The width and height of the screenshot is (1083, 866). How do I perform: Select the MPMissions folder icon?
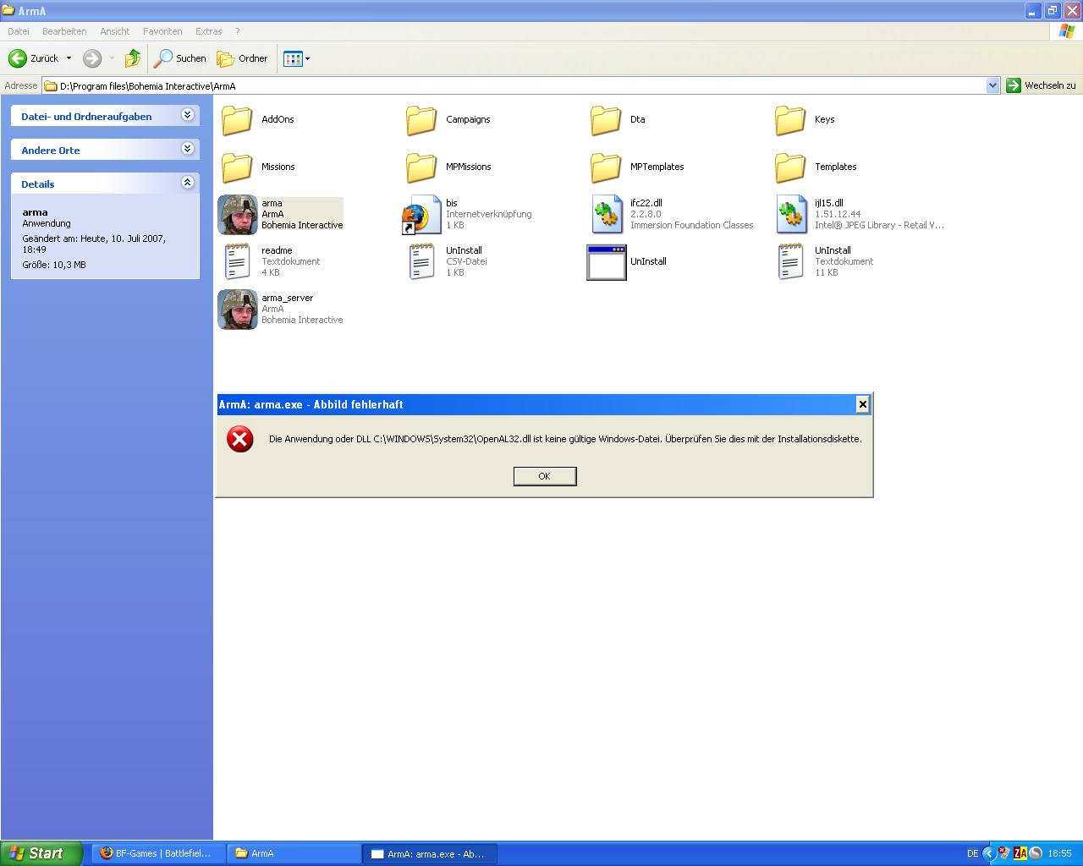coord(421,167)
